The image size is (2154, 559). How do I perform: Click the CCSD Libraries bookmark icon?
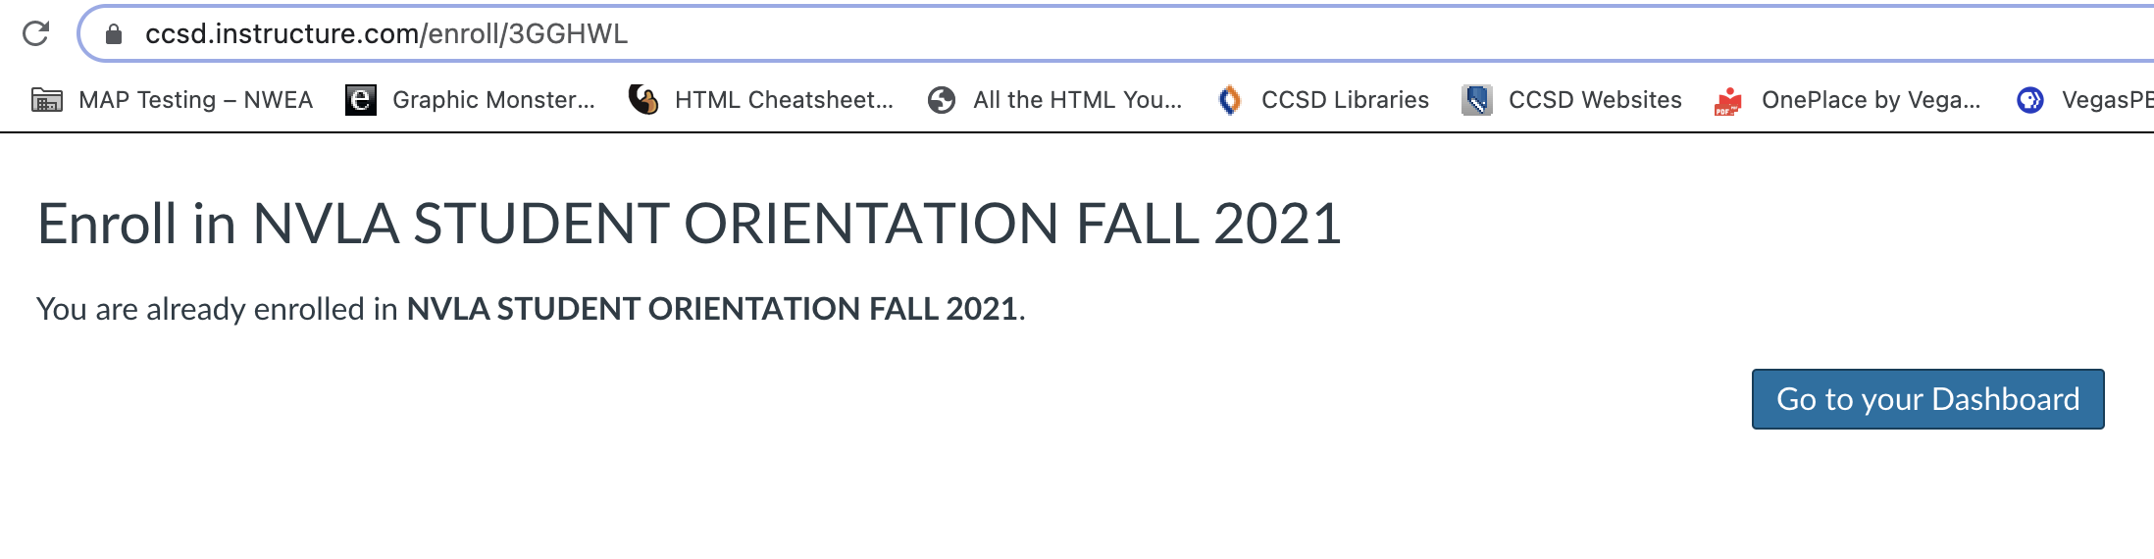1230,100
